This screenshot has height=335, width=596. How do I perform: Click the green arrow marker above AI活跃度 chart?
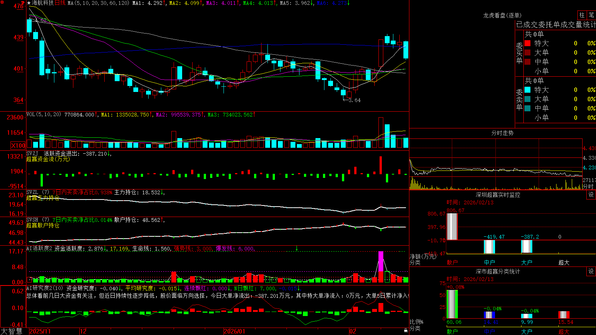(297, 248)
